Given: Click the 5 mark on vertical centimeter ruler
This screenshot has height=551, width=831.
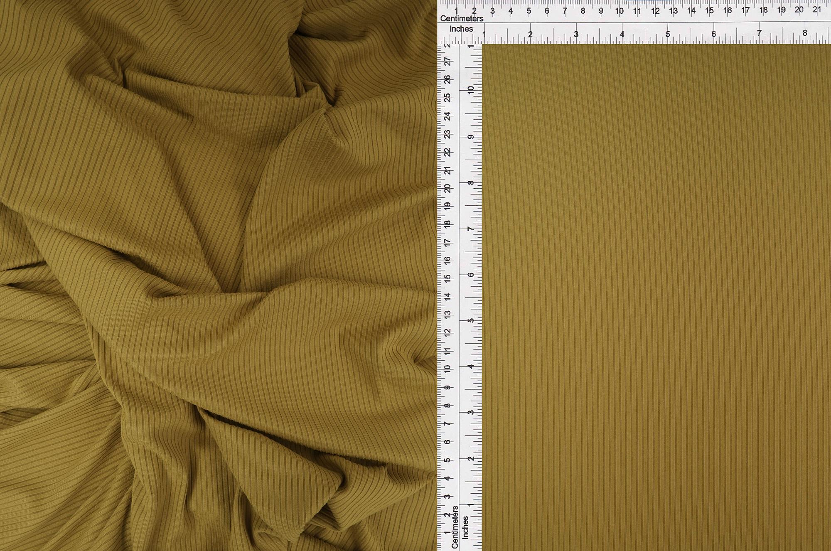Looking at the screenshot, I should 447,460.
